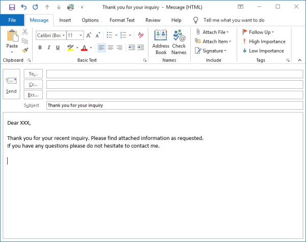
Task: Click the Cc... button
Action: [33, 84]
